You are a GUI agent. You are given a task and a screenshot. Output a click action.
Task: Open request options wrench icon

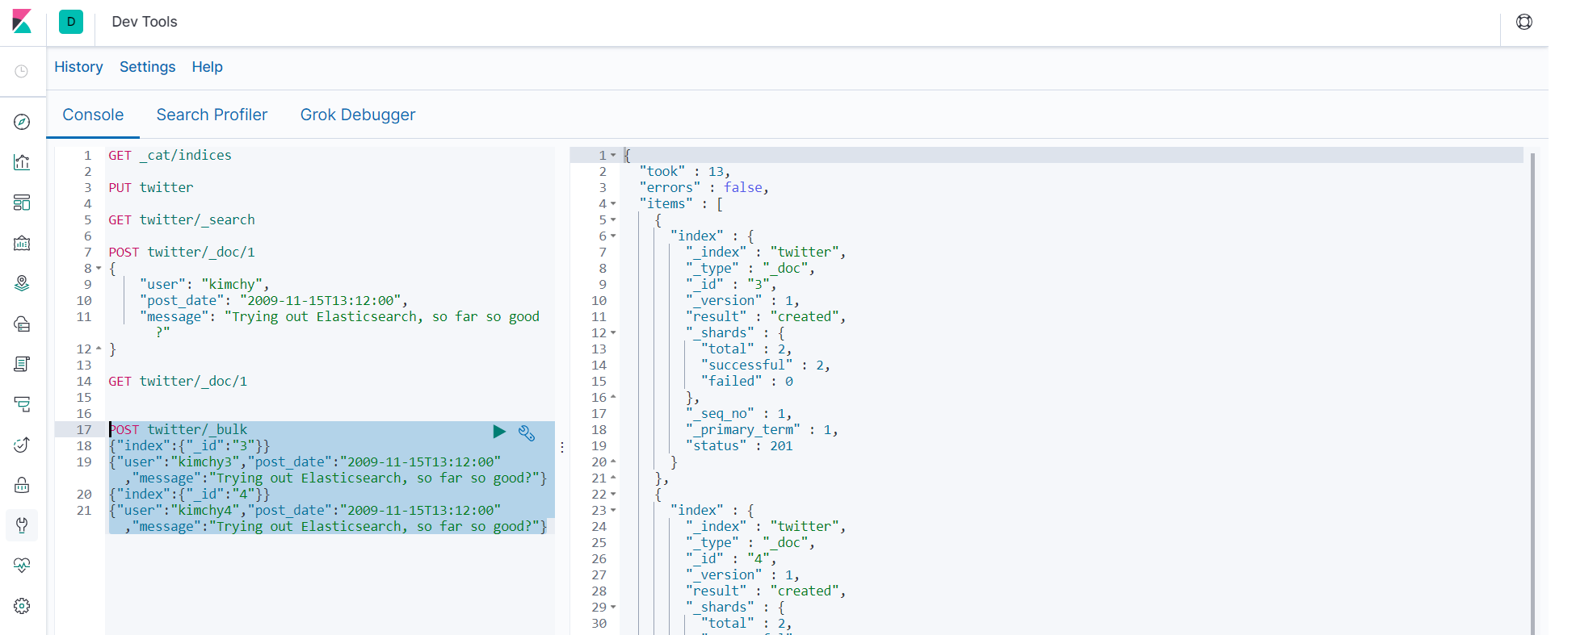(527, 433)
